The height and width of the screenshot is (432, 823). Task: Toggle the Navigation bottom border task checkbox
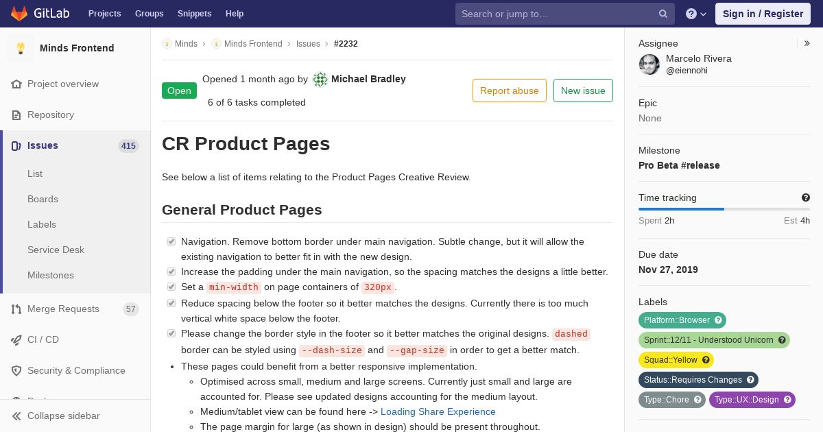[x=171, y=241]
